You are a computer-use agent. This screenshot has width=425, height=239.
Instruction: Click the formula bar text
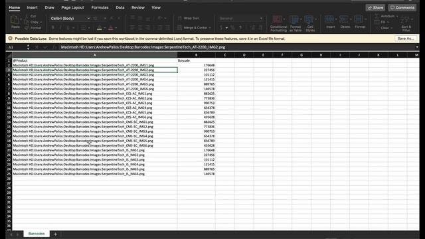pyautogui.click(x=143, y=47)
